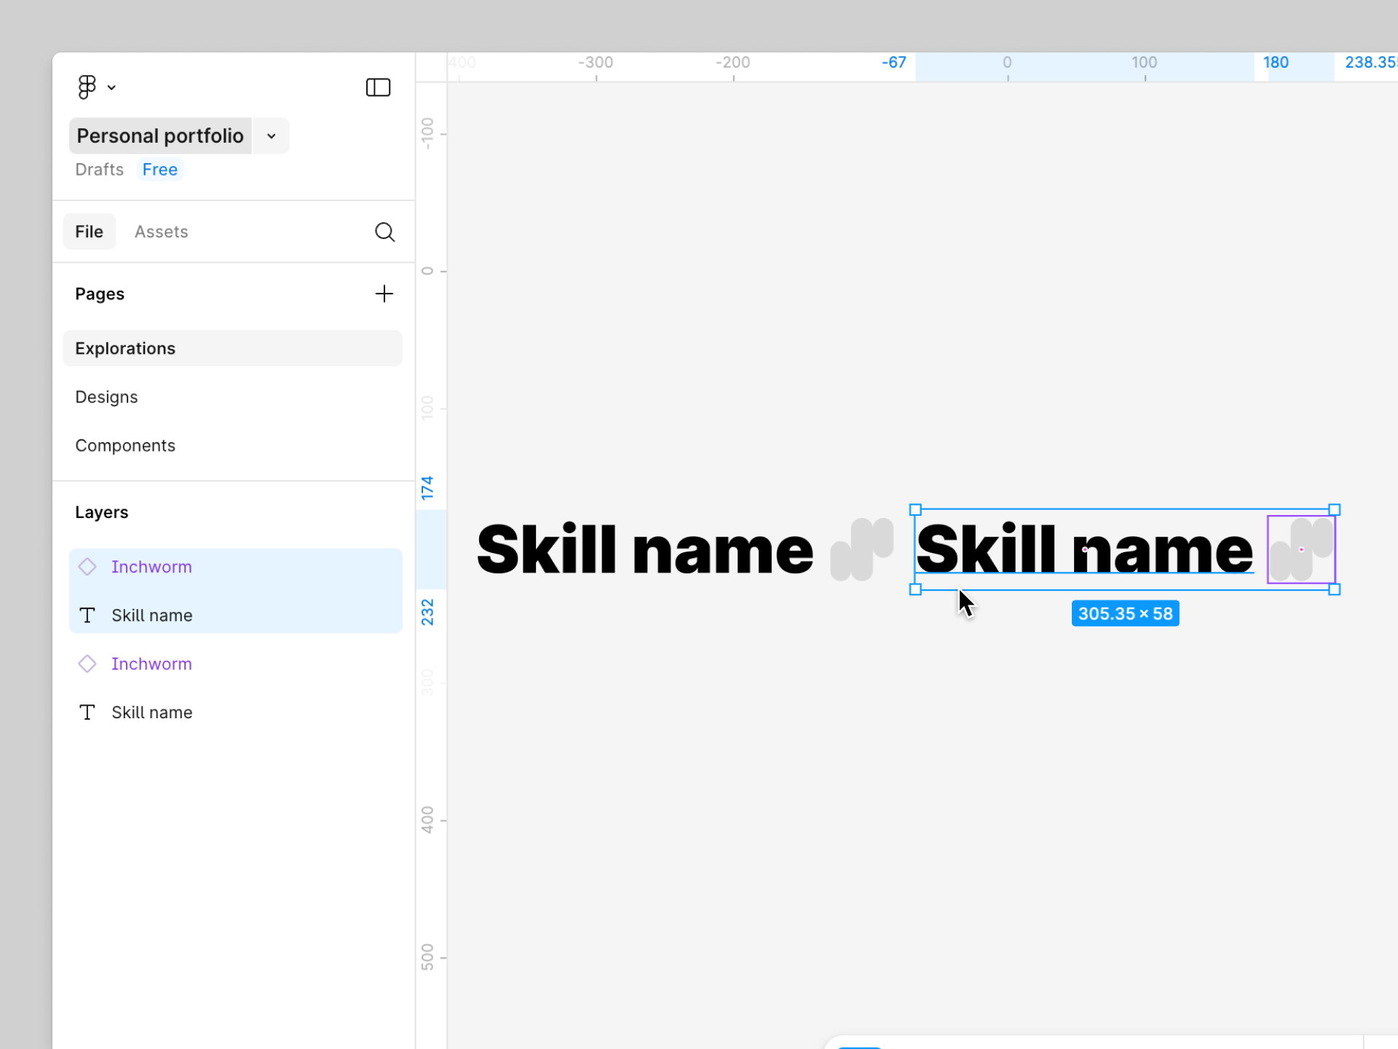Click the second Inchworm component diamond icon
This screenshot has width=1398, height=1049.
(87, 664)
